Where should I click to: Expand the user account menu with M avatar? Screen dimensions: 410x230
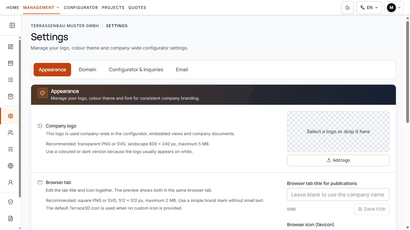pyautogui.click(x=394, y=8)
